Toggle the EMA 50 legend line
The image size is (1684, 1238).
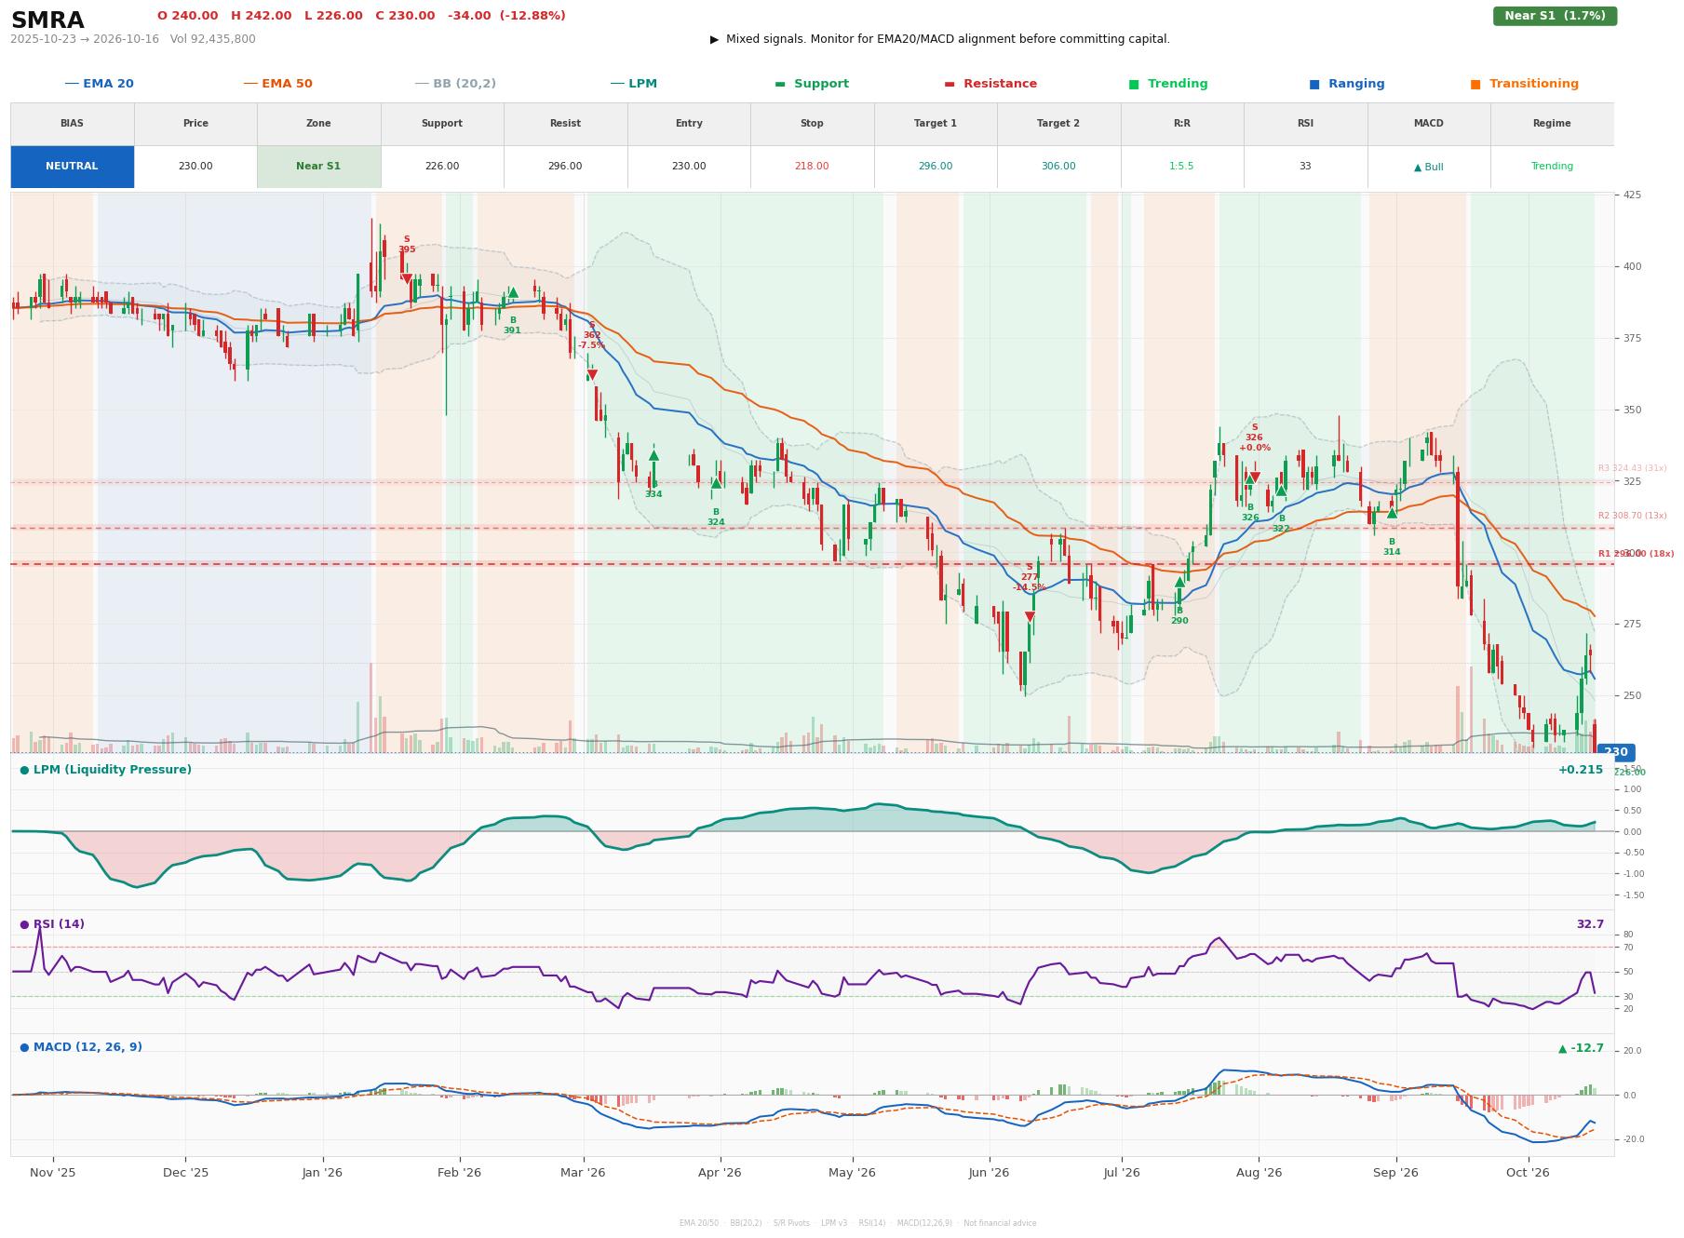pyautogui.click(x=277, y=84)
